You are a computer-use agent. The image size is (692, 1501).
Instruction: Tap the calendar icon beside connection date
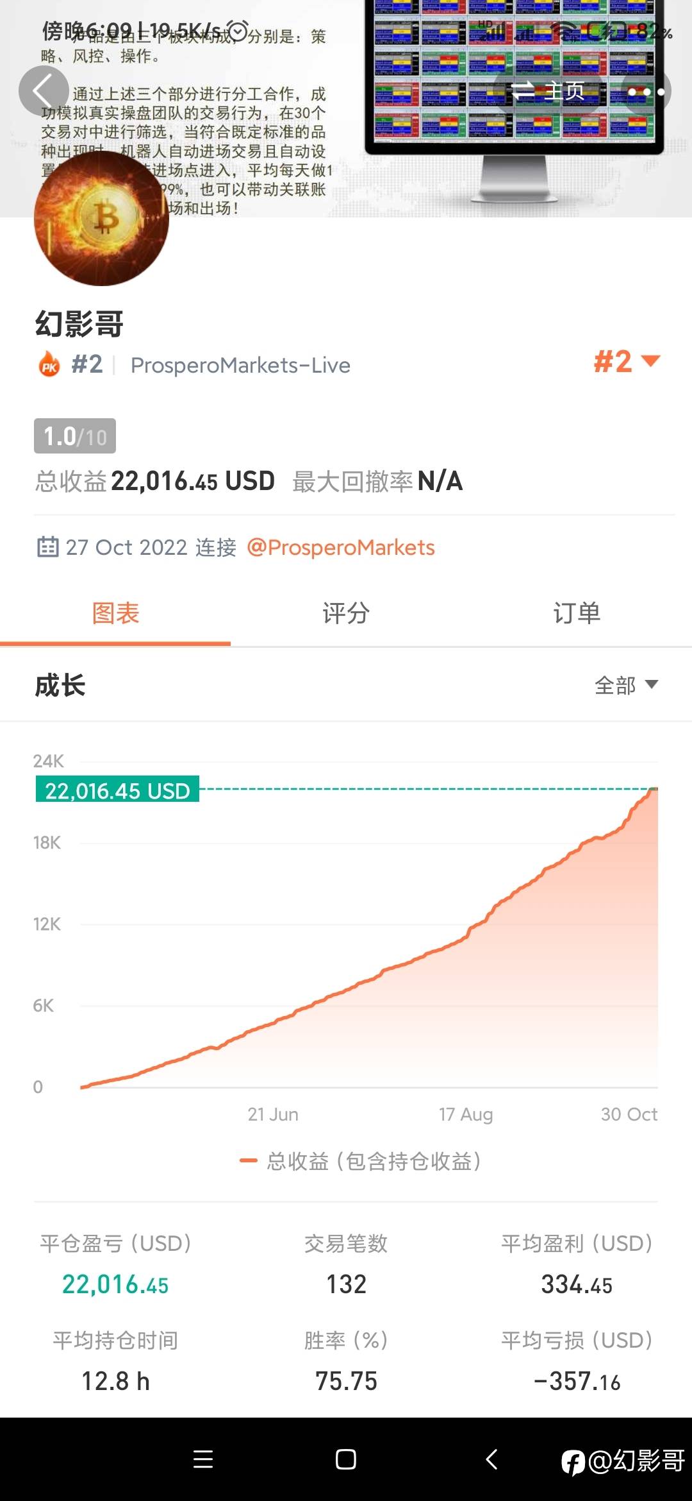coord(48,547)
